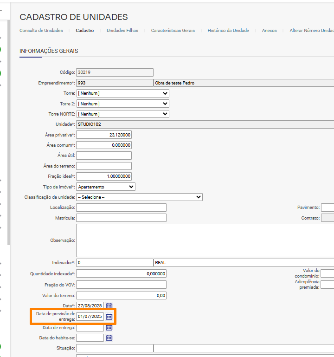This screenshot has width=334, height=357.
Task: Open Classificação da unidade dropdown
Action: click(x=140, y=197)
